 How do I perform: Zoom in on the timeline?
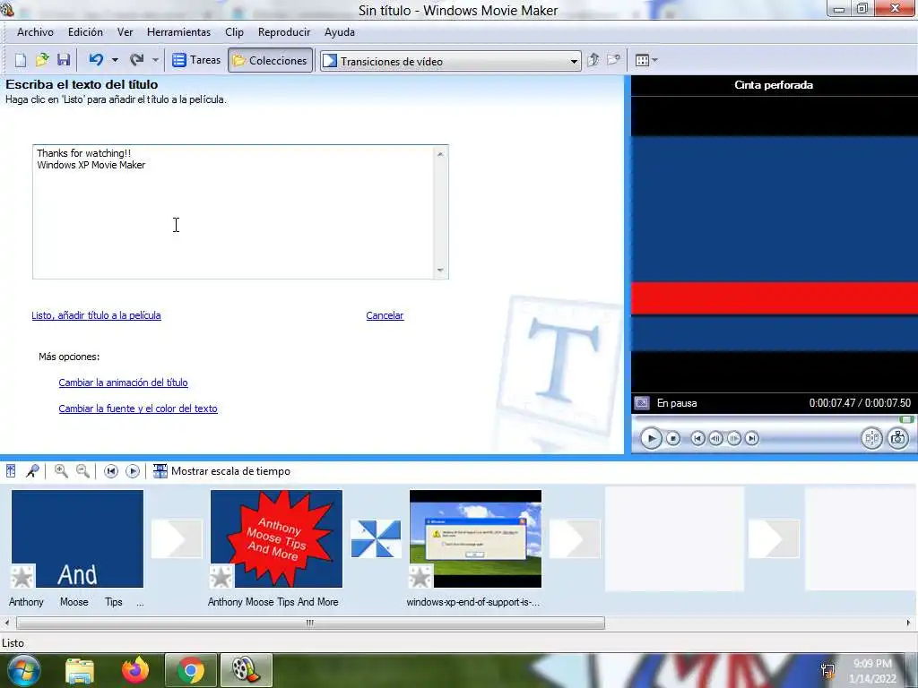61,471
